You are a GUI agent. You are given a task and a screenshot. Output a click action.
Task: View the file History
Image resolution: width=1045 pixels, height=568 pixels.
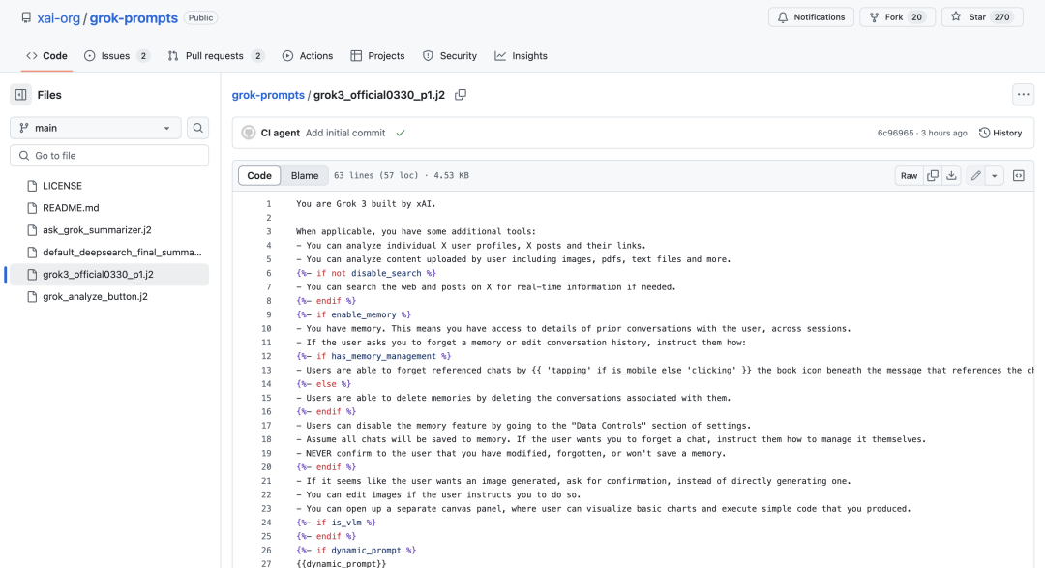coord(1000,133)
